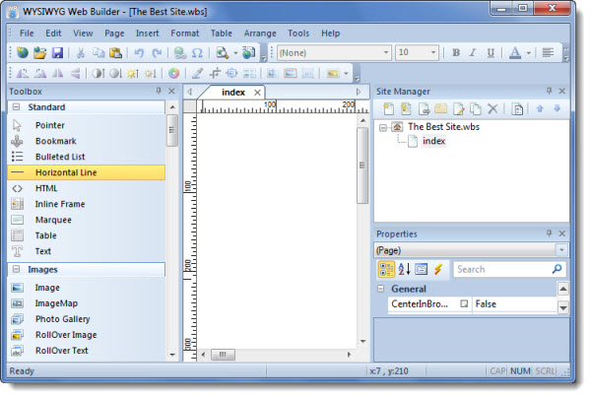Sort properties alphabetically with A-Z icon
This screenshot has width=591, height=398.
[404, 269]
